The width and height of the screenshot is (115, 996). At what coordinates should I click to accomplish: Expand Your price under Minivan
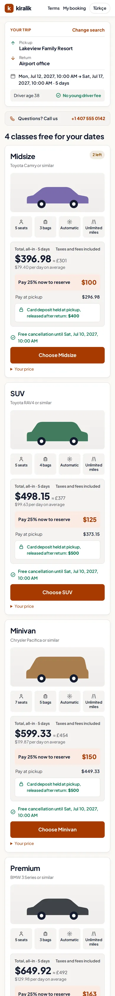coord(22,844)
